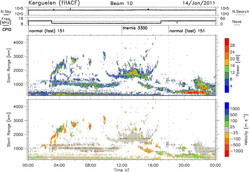
Task: Click the '1000' tick on Velocity color bar
Action: [x=235, y=109]
